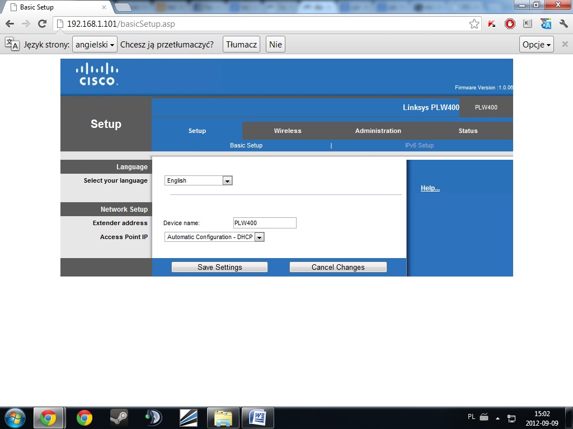Open the Windows Start menu
The image size is (573, 429).
tap(15, 418)
